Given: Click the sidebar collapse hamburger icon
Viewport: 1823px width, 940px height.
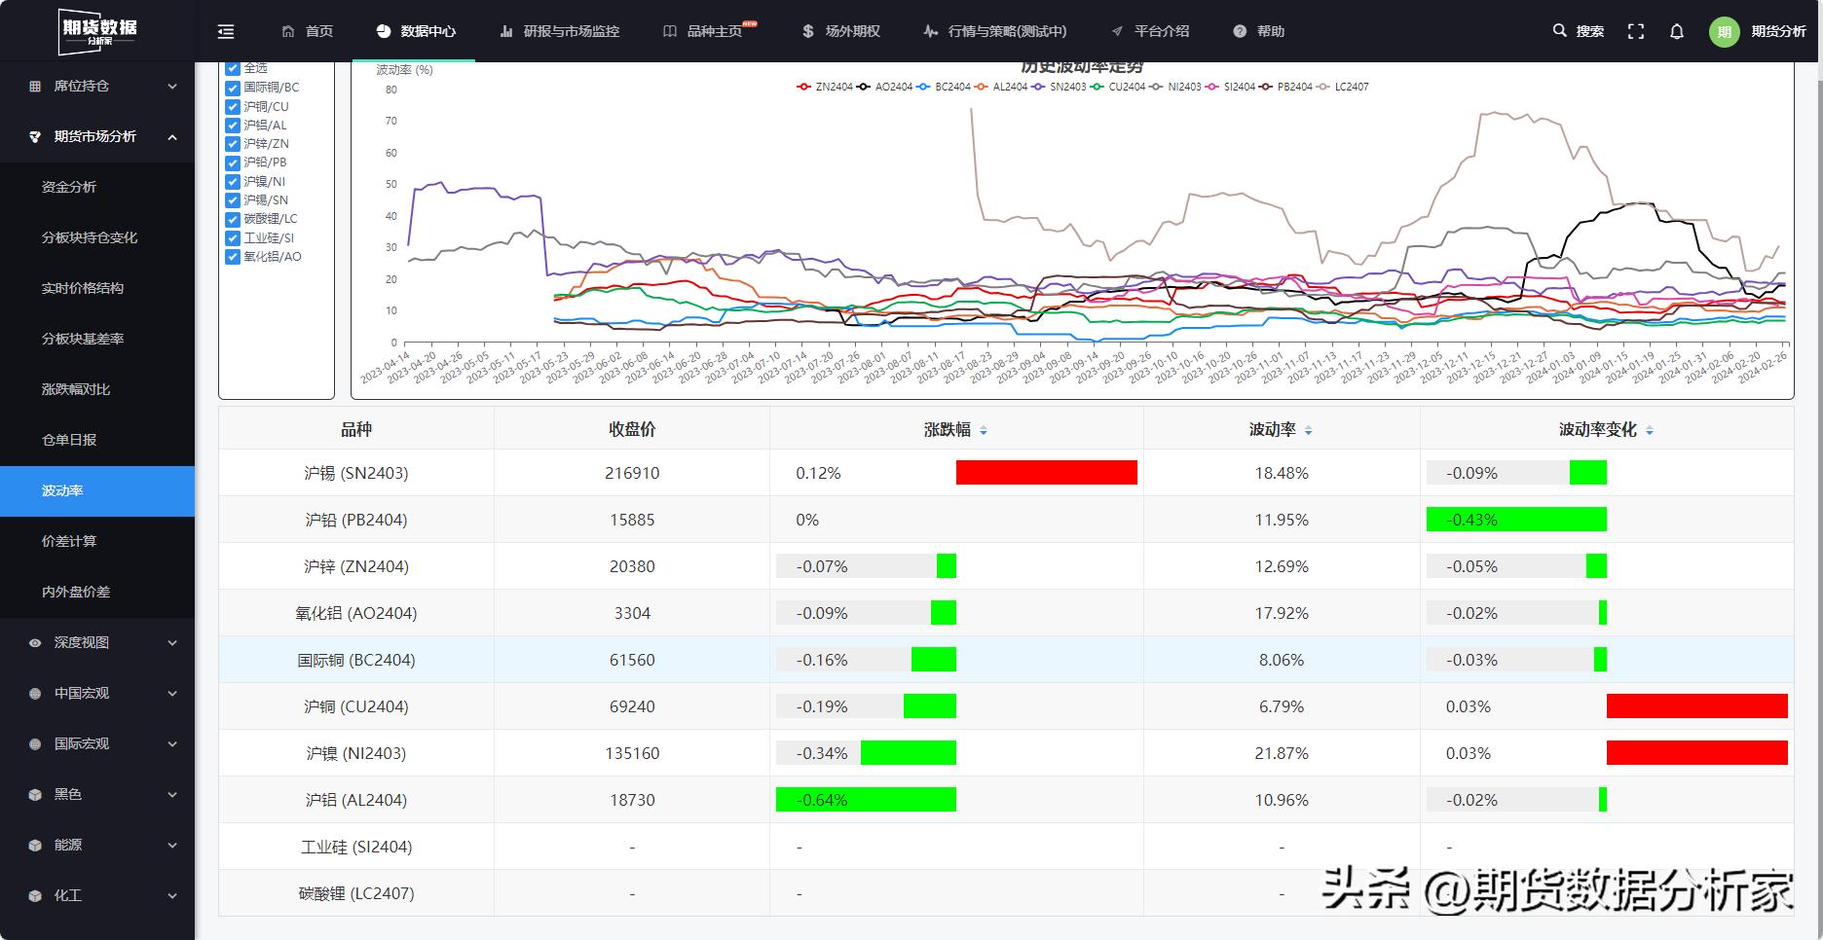Looking at the screenshot, I should point(225,31).
